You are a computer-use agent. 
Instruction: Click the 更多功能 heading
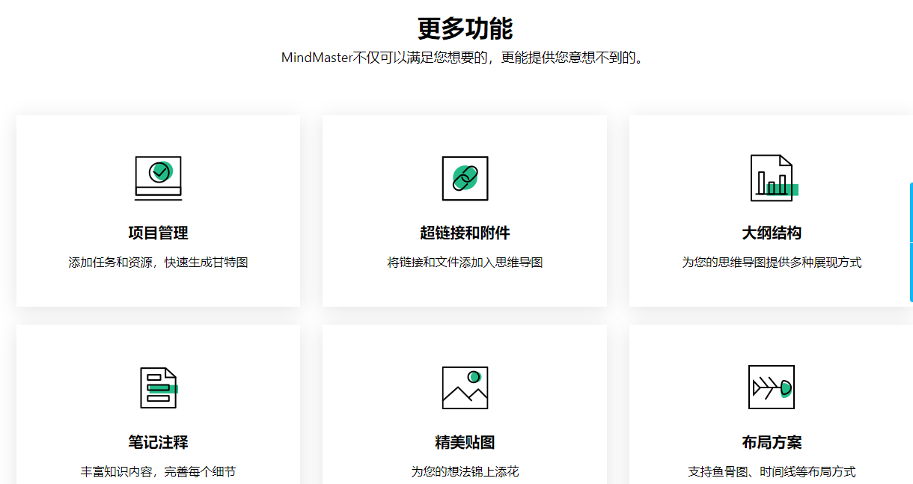[465, 28]
